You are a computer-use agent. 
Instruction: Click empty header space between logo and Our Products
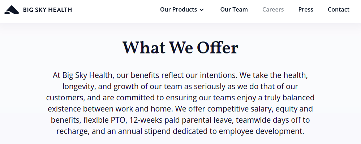coord(115,10)
